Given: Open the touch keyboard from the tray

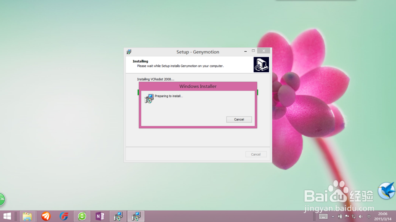Looking at the screenshot, I should point(323,216).
